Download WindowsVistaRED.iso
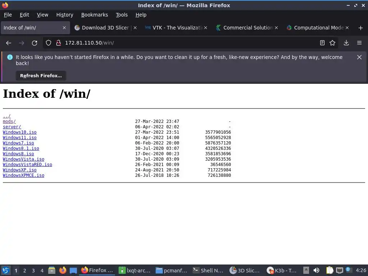 click(x=27, y=165)
